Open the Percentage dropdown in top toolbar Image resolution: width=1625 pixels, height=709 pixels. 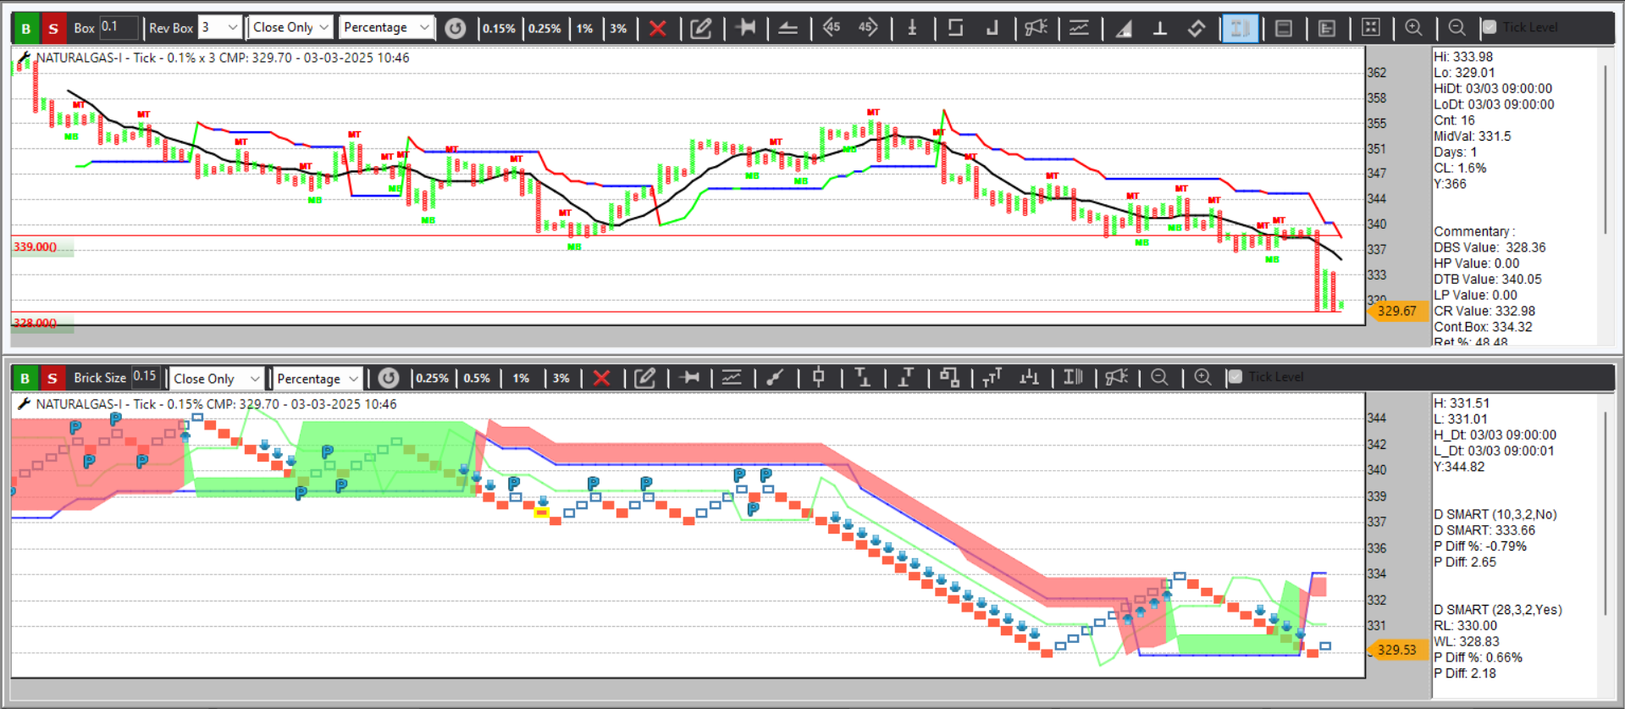pos(386,27)
